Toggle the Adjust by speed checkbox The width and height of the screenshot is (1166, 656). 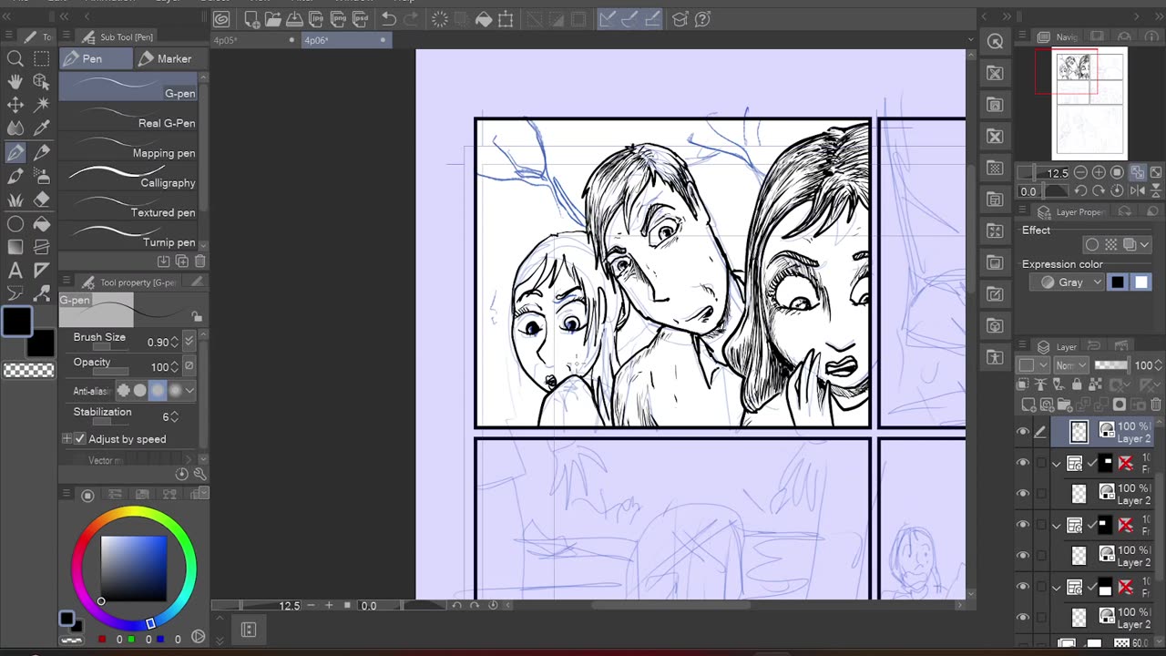[x=80, y=439]
